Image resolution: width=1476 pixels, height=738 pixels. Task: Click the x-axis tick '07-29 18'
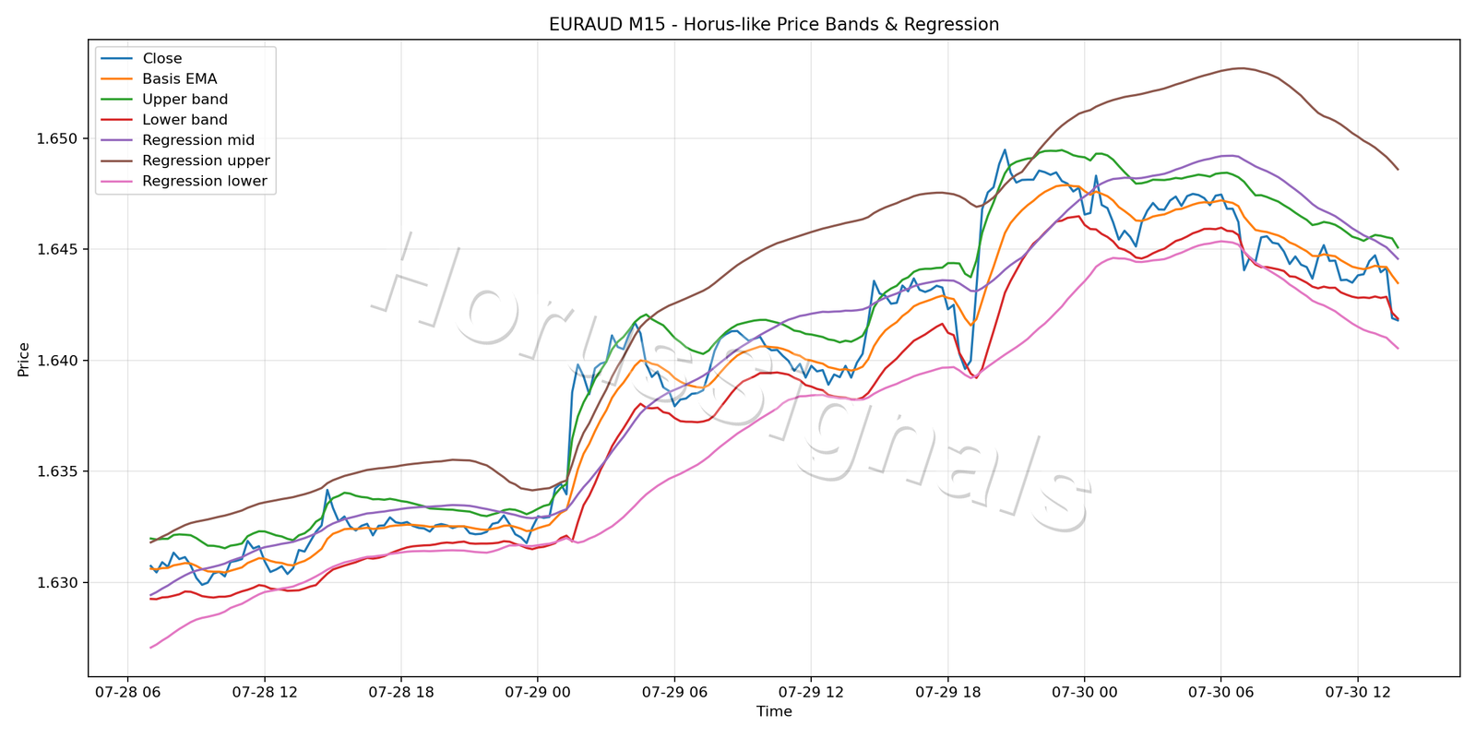[x=947, y=692]
